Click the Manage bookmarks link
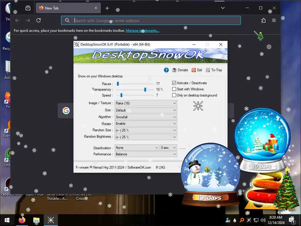This screenshot has height=226, width=301. (x=143, y=31)
